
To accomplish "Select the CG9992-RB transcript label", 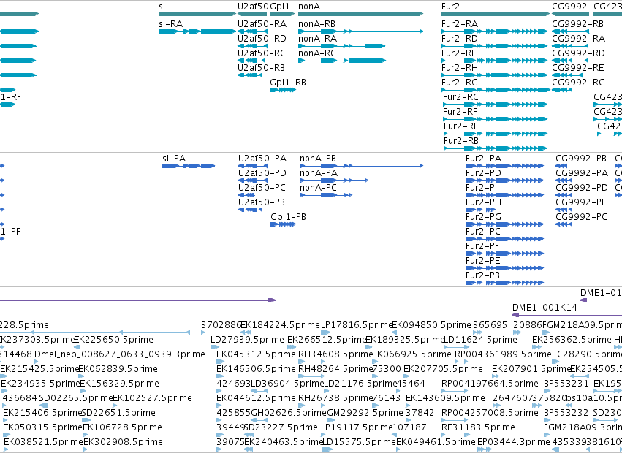I will [x=577, y=24].
